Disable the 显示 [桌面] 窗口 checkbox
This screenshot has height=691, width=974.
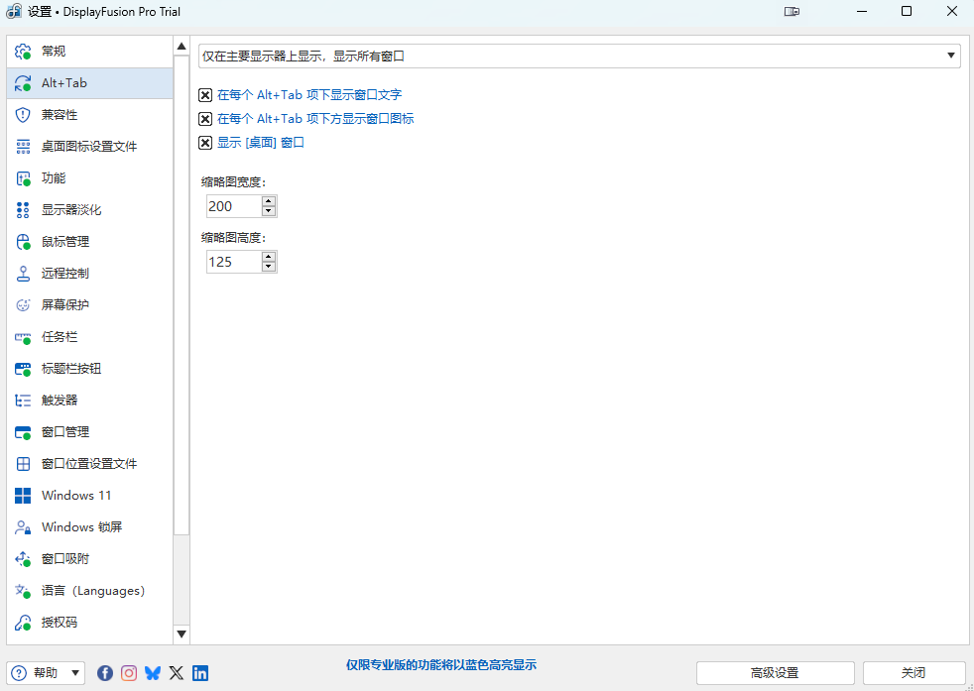(x=205, y=143)
